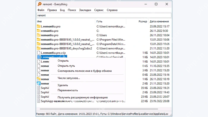Click file icon in the 3 КБ row
Screen dimensions: 208x117
(x=39, y=70)
